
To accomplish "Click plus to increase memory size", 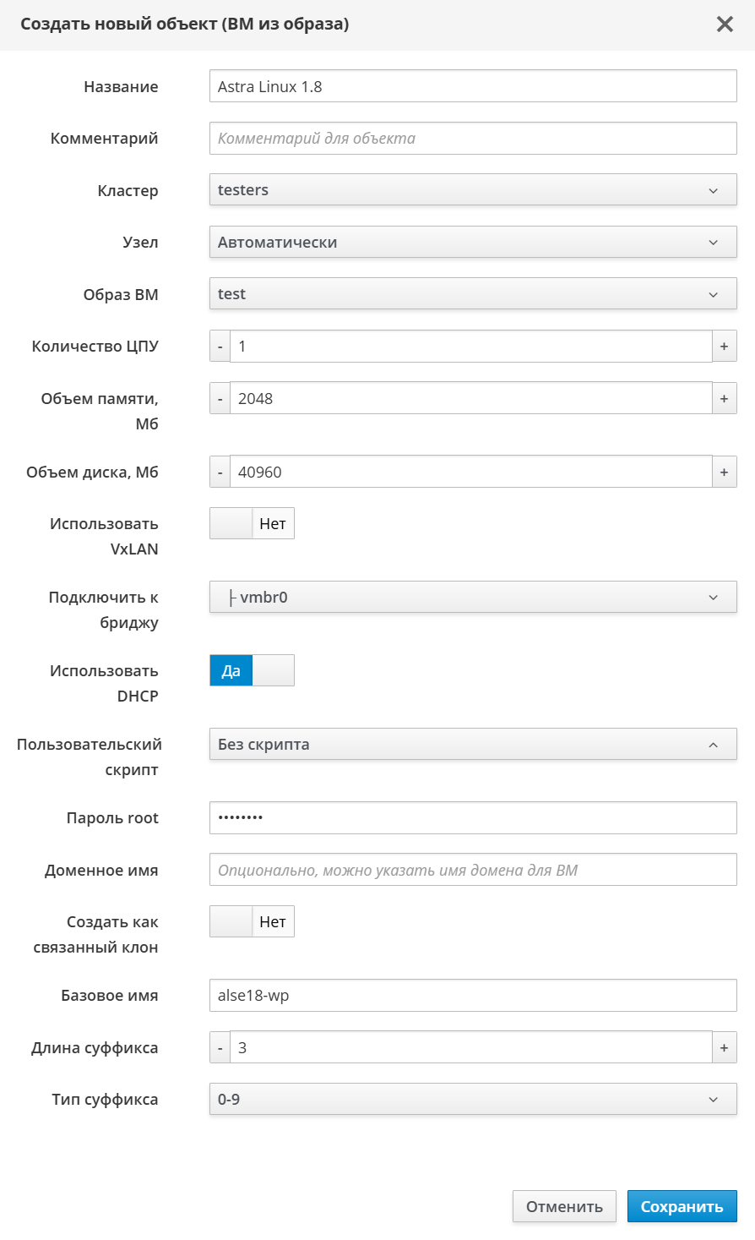I will pos(724,399).
